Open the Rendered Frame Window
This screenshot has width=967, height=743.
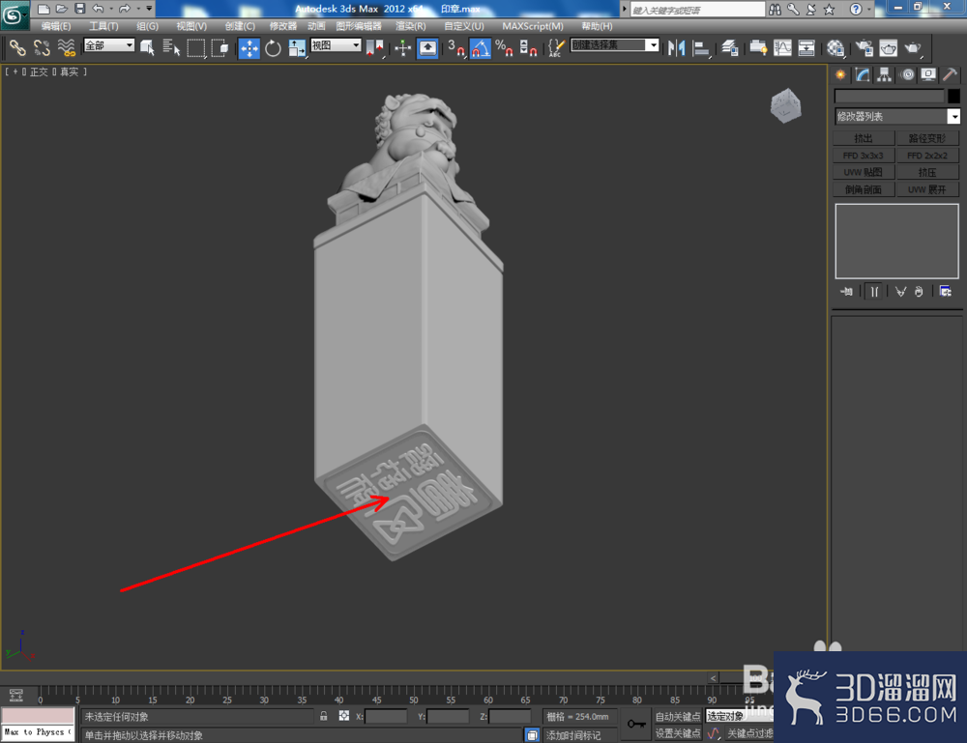(x=888, y=48)
